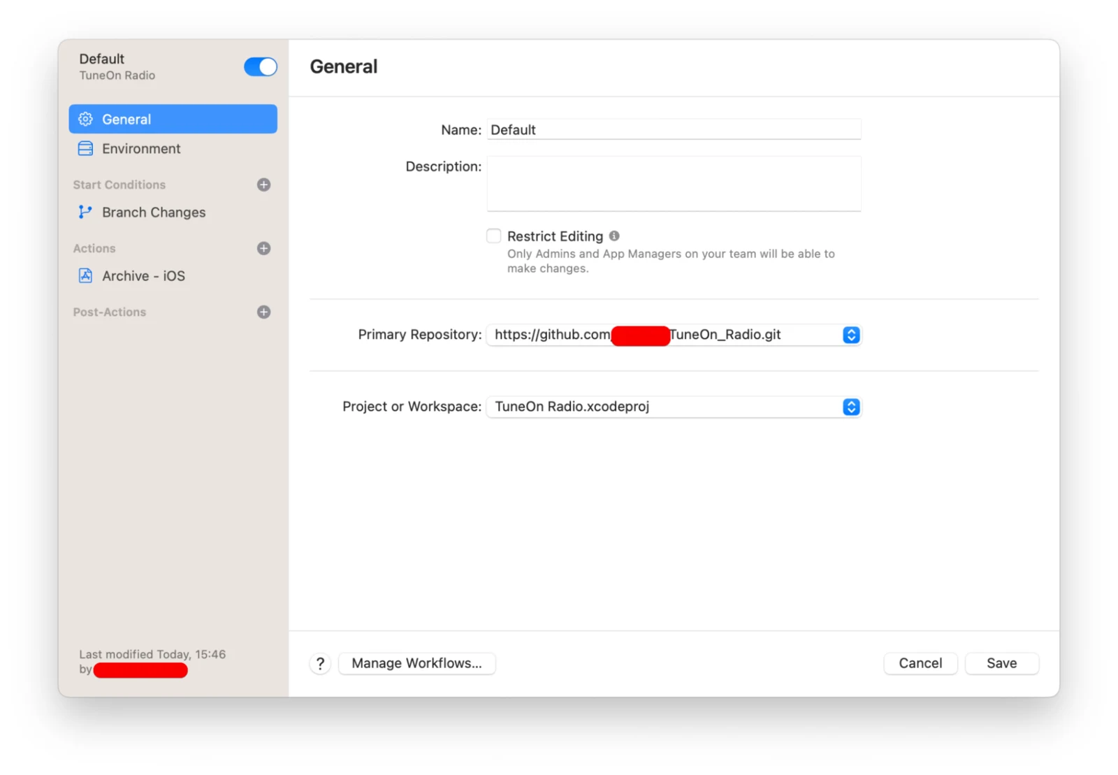The width and height of the screenshot is (1118, 775).
Task: Toggle the Default workflow enable switch
Action: (x=260, y=66)
